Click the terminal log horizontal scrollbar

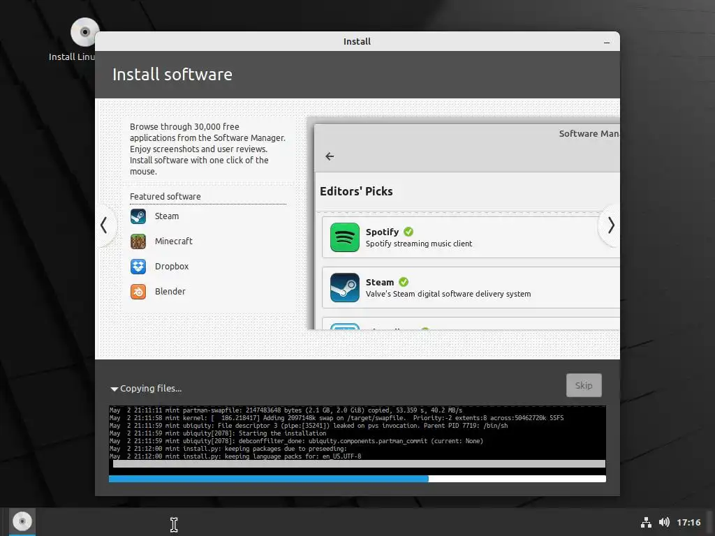(359, 463)
